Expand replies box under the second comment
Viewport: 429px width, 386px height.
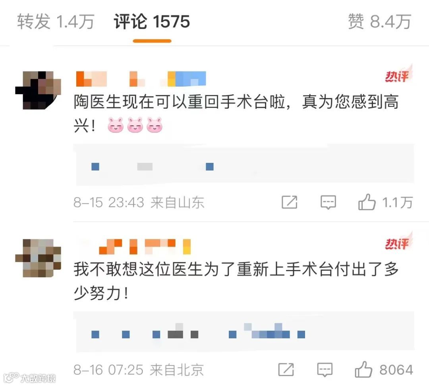click(x=243, y=332)
